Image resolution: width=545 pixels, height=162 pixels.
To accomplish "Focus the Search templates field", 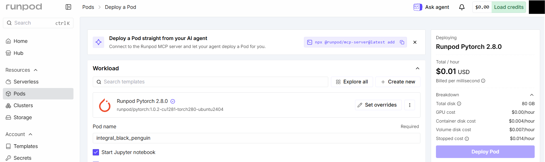I will click(210, 82).
